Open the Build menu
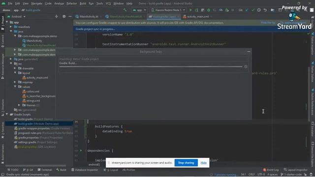The width and height of the screenshot is (315, 177). pyautogui.click(x=83, y=3)
